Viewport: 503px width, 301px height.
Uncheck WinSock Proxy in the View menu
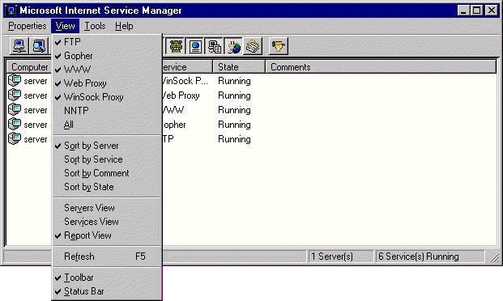[x=106, y=97]
